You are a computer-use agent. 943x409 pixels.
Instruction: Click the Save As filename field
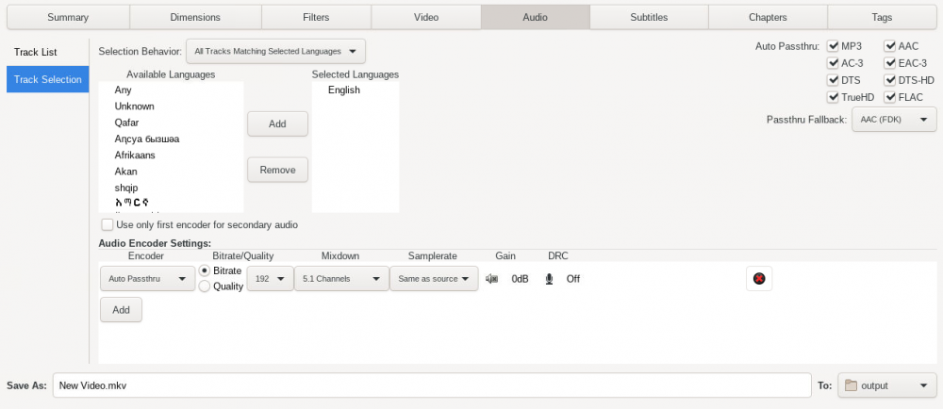(432, 385)
